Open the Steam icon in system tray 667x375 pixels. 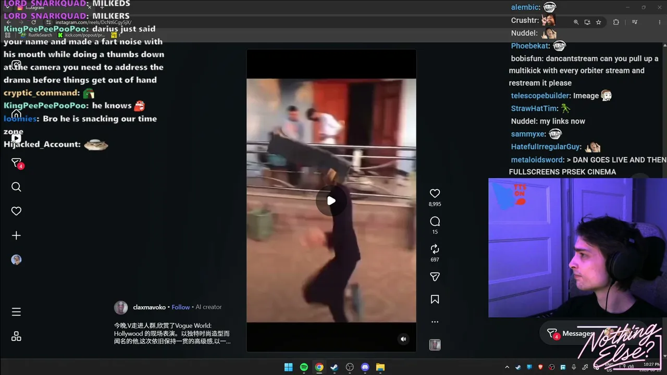tap(518, 367)
